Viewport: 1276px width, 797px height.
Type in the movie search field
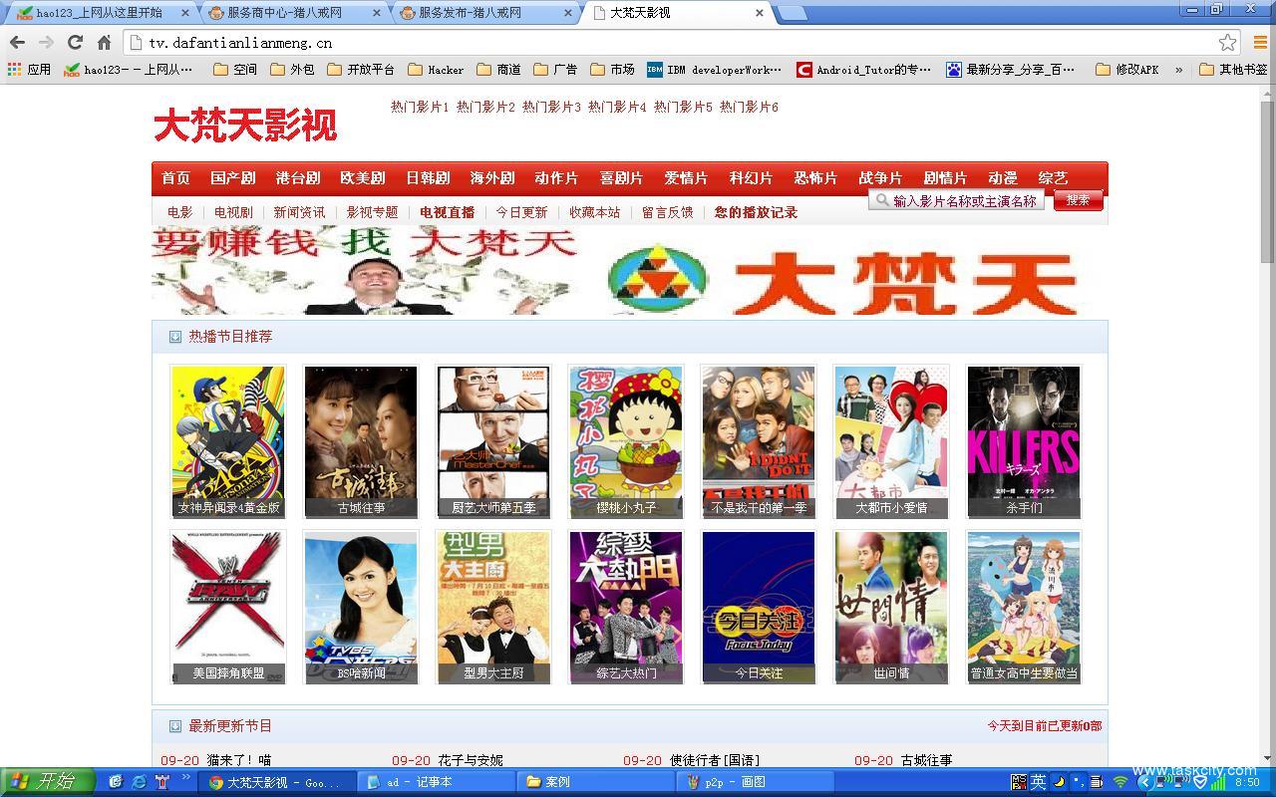click(x=963, y=200)
